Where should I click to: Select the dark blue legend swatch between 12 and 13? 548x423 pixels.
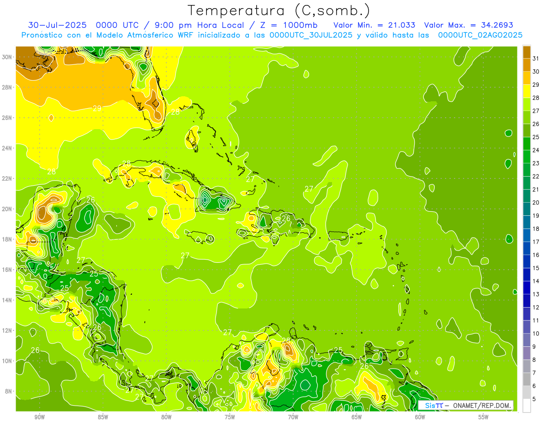click(x=527, y=301)
